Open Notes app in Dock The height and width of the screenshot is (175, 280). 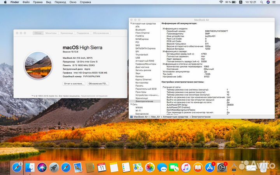click(114, 168)
